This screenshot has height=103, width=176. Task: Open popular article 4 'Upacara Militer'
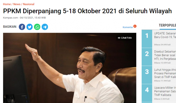click(165, 91)
